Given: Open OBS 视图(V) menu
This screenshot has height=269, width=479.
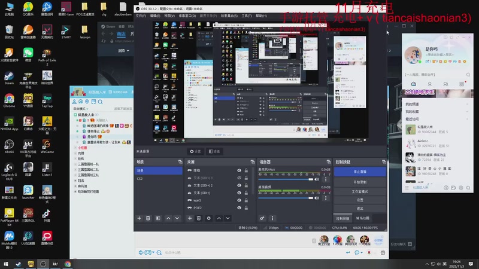Looking at the screenshot, I should point(169,16).
